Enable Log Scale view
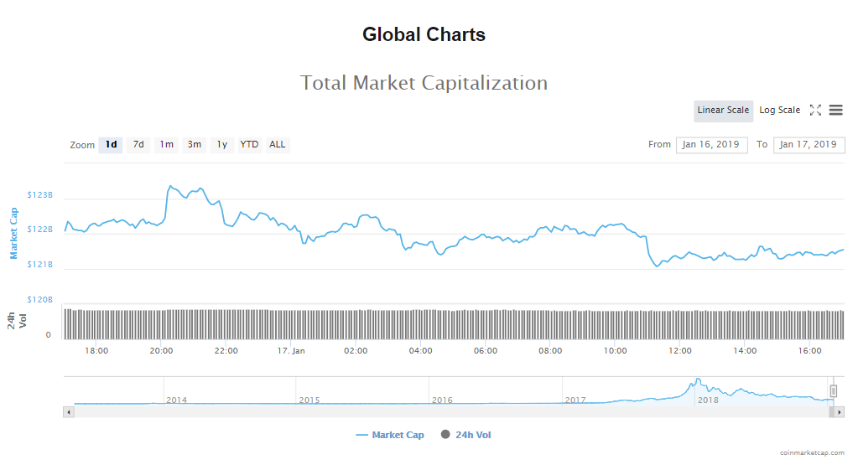Viewport: 858px width, 470px height. pyautogui.click(x=779, y=111)
